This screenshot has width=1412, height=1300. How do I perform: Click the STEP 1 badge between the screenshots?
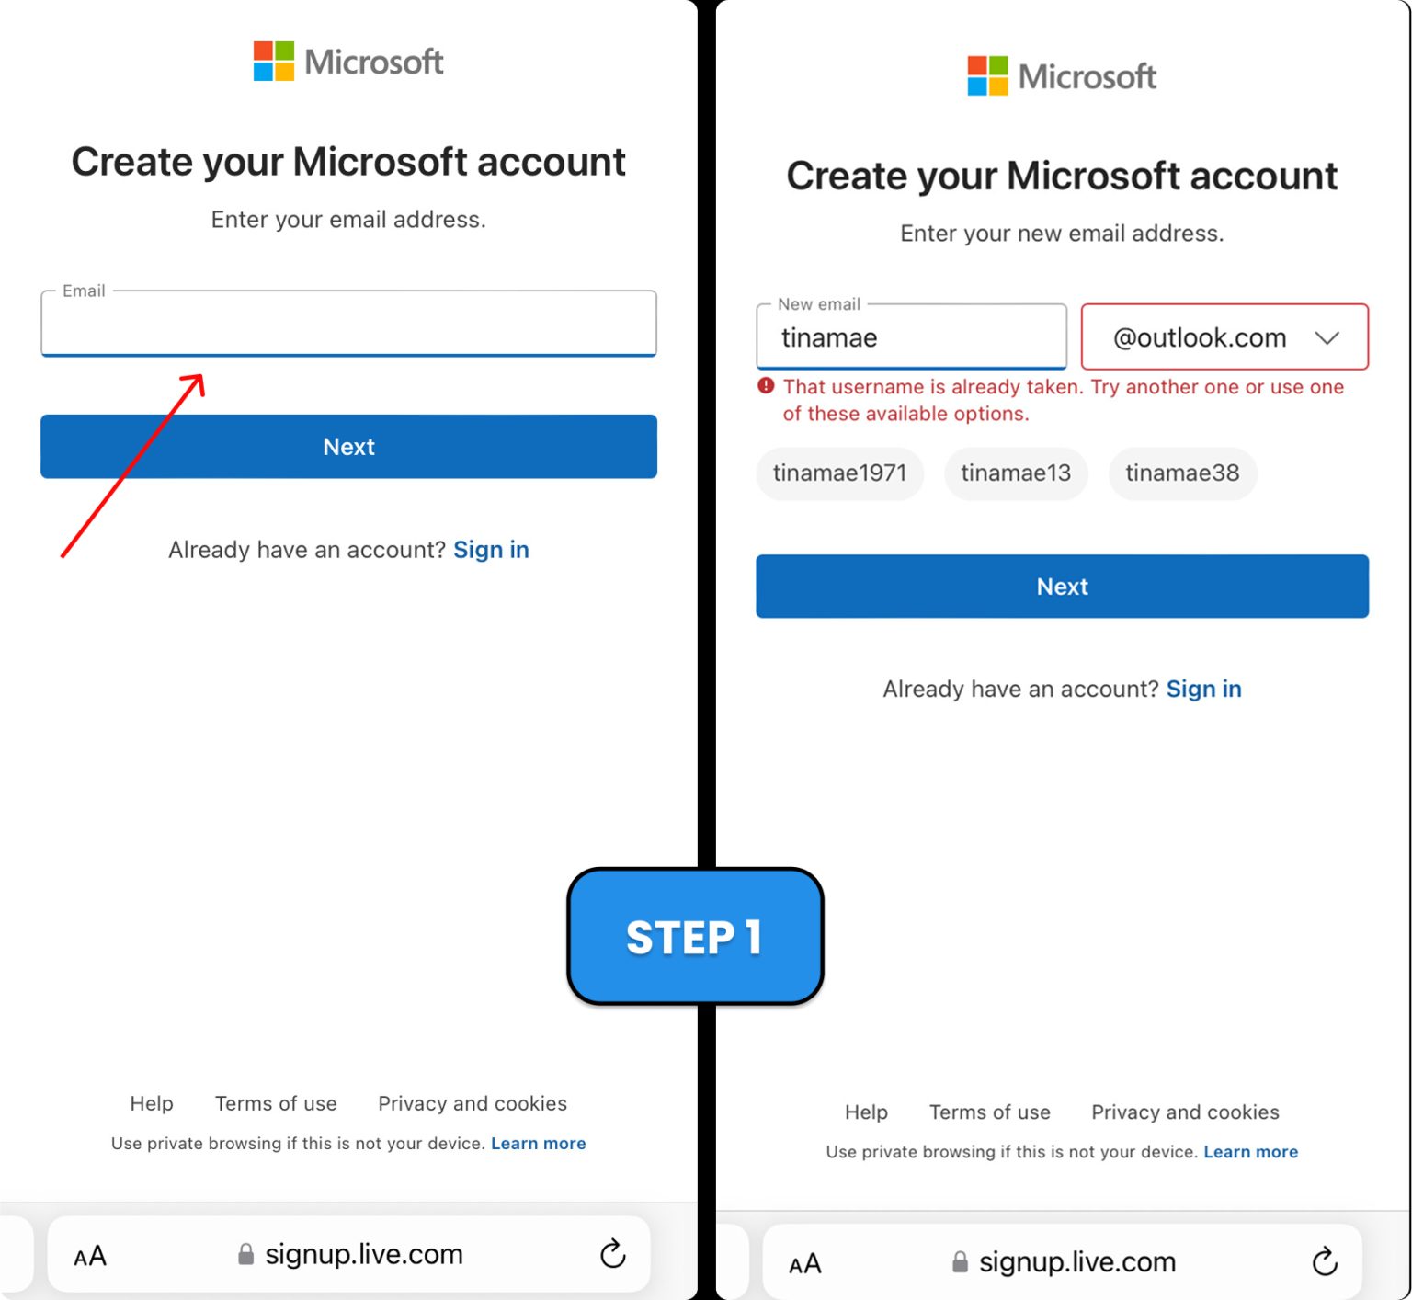coord(695,937)
